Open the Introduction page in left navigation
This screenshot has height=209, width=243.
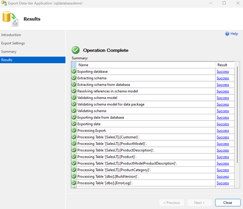coord(11,35)
